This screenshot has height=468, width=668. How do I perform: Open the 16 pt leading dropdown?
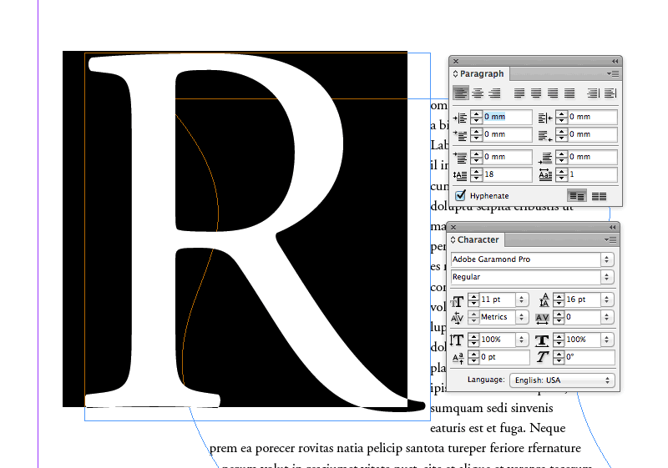click(x=607, y=299)
